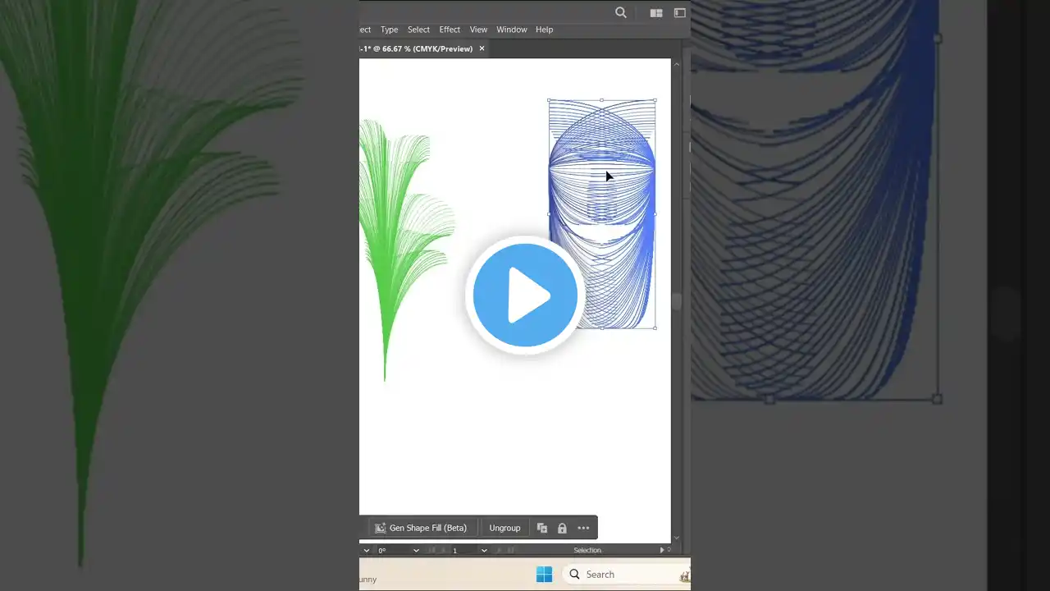This screenshot has height=591, width=1050.
Task: Expand the zoom level dropdown arrow
Action: [365, 550]
